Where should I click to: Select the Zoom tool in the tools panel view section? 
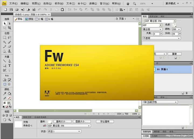pos(9,120)
